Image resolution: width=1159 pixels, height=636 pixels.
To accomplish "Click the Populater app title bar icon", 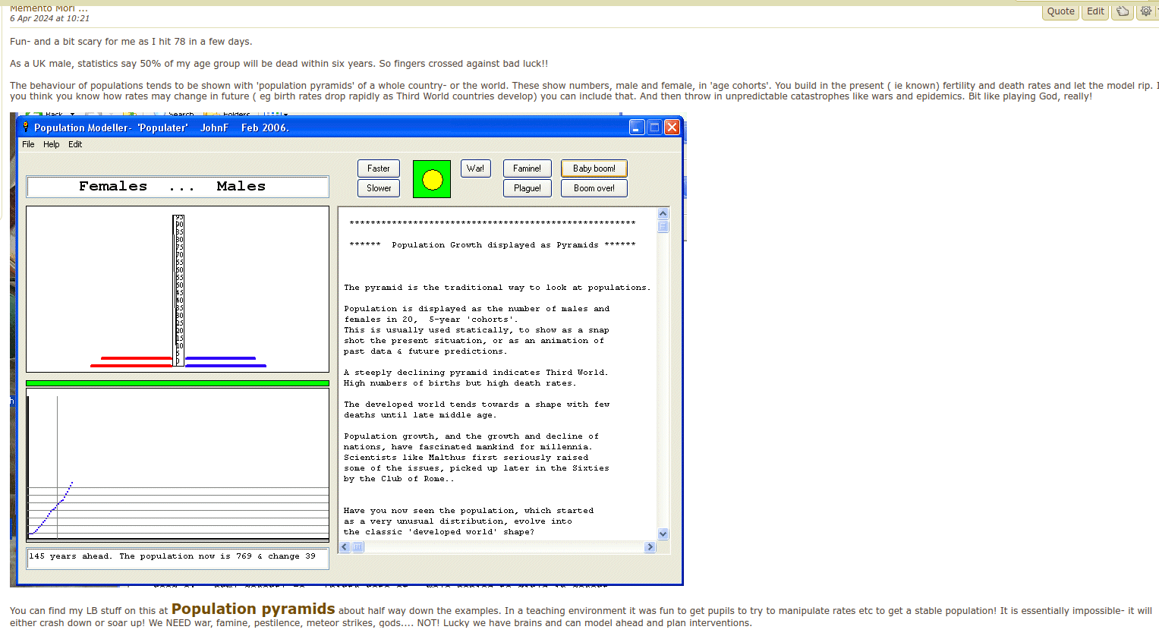I will click(25, 128).
